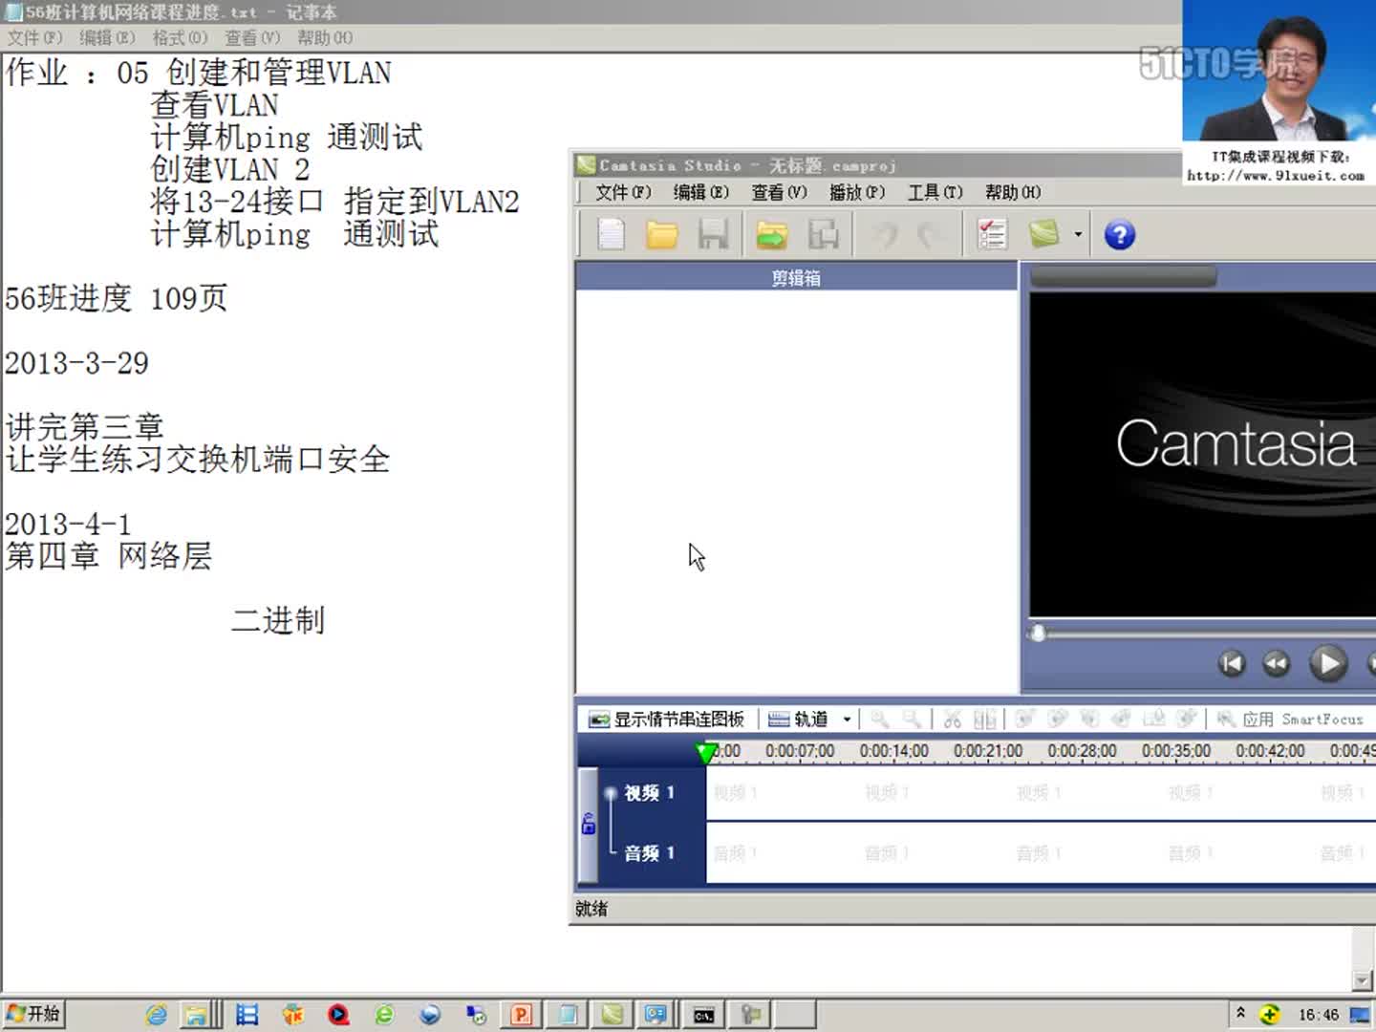1376x1032 pixels.
Task: Click timeline ruler at 0:00:28;00
Action: point(1082,751)
